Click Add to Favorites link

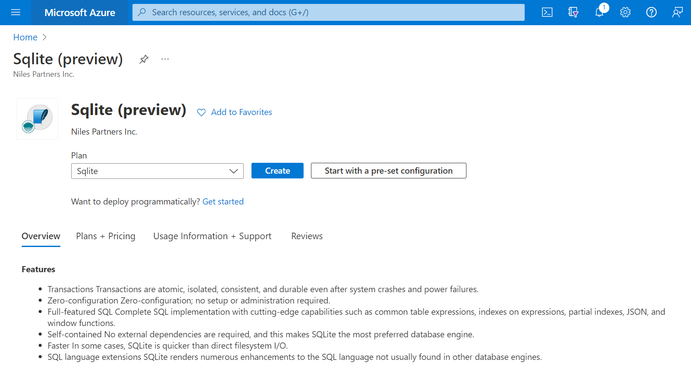[x=241, y=112]
